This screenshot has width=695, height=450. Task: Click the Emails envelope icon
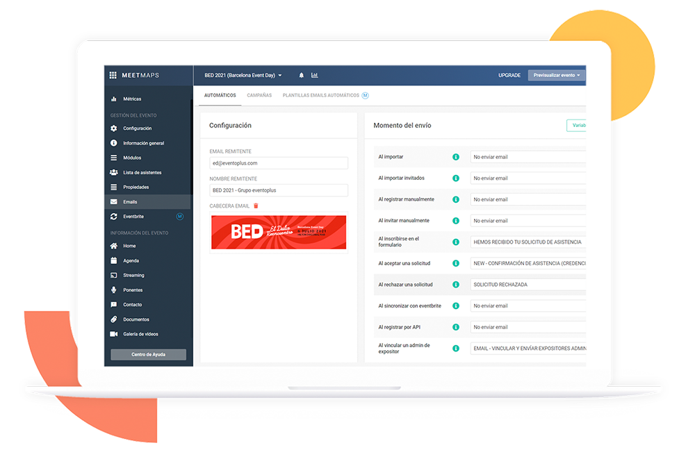click(x=114, y=201)
